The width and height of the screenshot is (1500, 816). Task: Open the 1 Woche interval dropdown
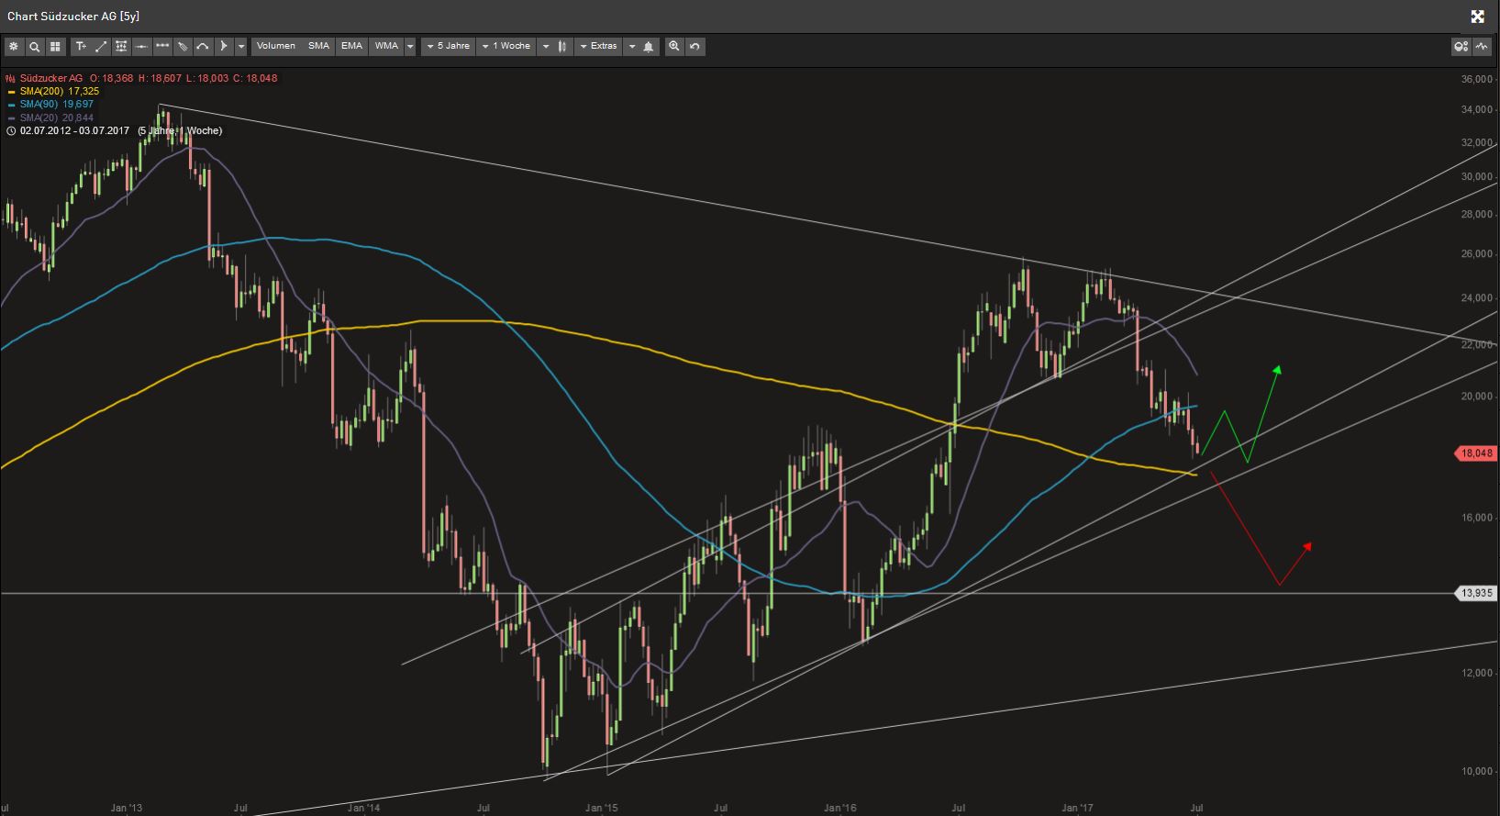tap(506, 46)
